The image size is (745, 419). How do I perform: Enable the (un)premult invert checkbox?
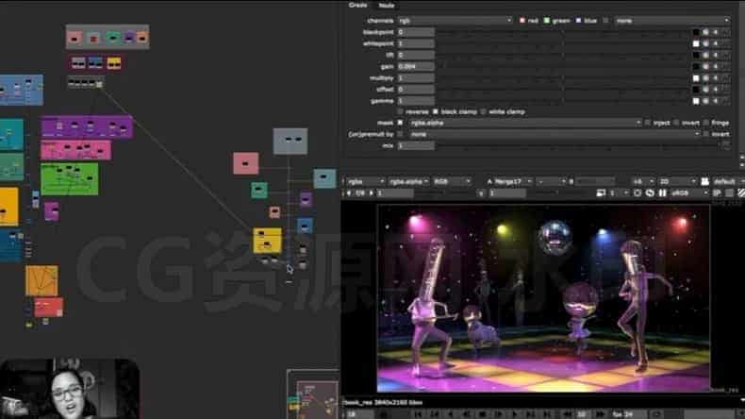(706, 134)
